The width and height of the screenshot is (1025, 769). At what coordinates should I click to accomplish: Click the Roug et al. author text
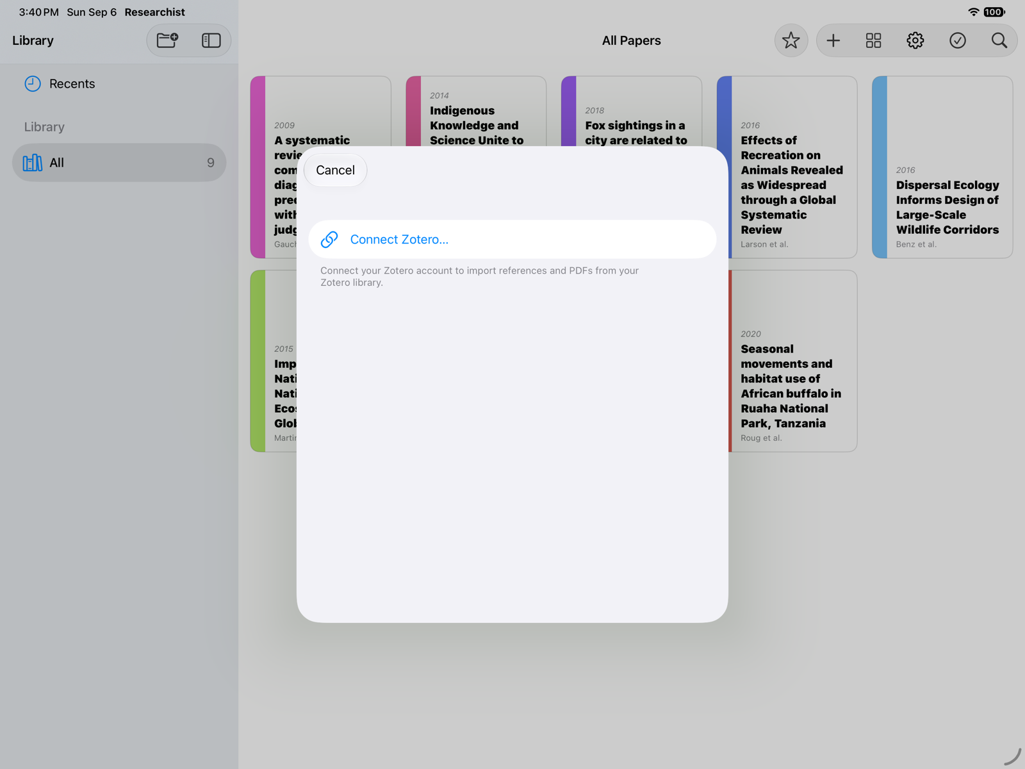point(761,438)
